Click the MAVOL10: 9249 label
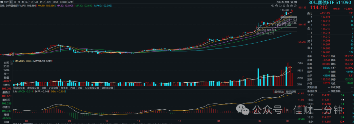The height and width of the screenshot is (124, 354). click(42, 61)
